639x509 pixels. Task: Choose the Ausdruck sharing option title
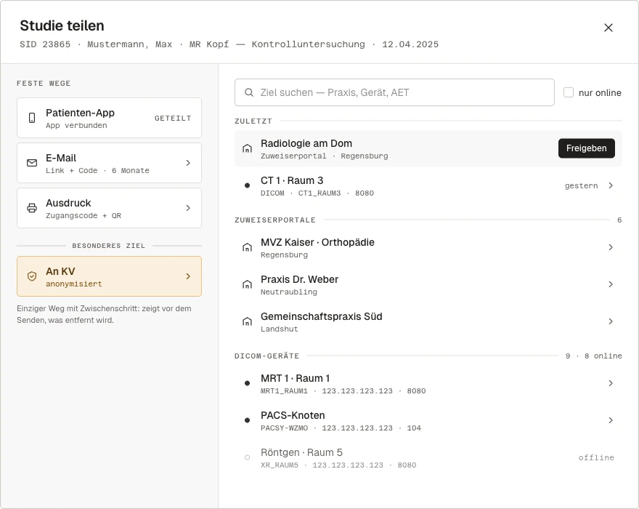[68, 204]
